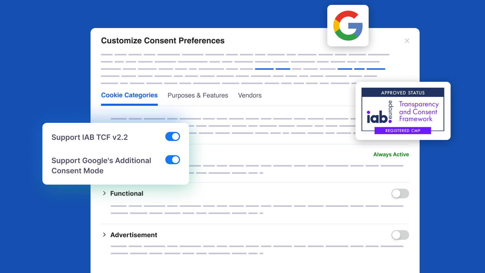Expand the Functional category chevron
This screenshot has width=485, height=273.
click(104, 193)
